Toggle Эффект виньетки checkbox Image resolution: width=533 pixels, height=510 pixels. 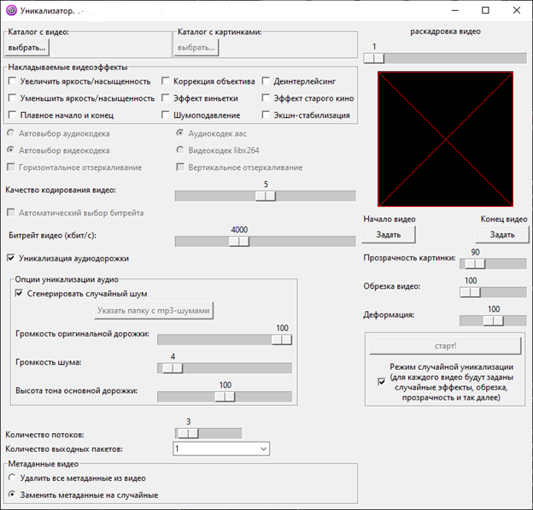click(166, 98)
